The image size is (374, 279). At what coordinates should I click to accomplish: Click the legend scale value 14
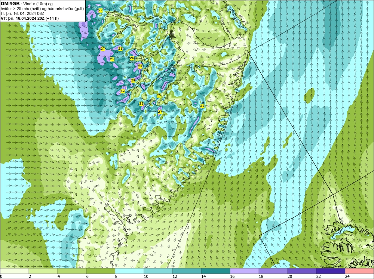(203, 276)
